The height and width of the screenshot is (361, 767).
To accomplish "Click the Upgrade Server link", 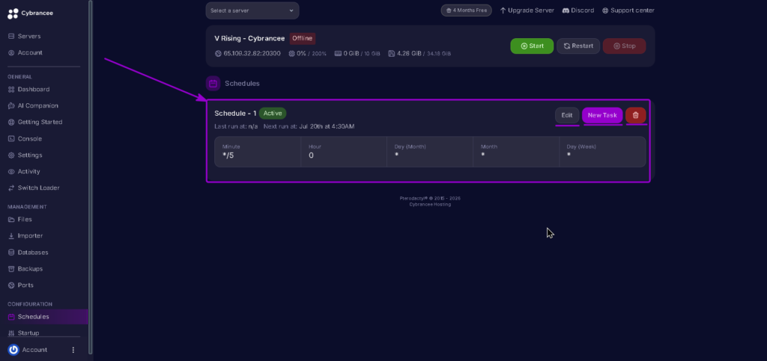I will point(527,10).
